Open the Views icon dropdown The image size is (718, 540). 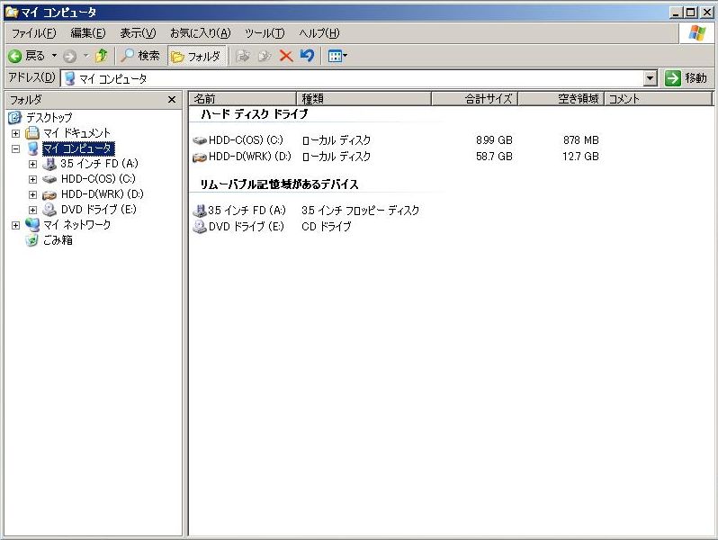pos(338,57)
